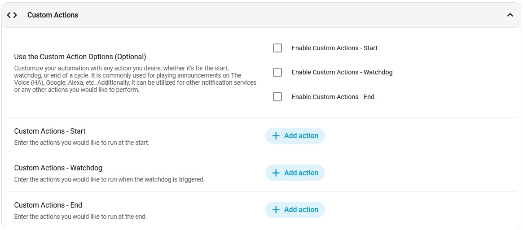Click the "Enable Custom Actions - Watchdog" label
The image size is (523, 230).
342,72
